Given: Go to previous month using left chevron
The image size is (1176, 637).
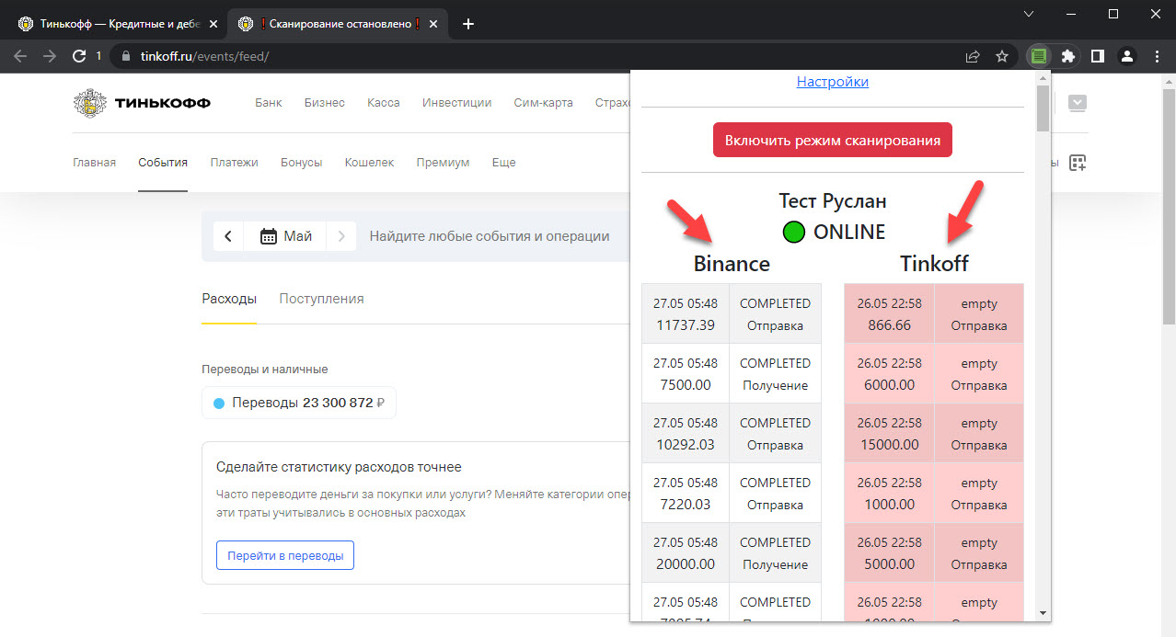Looking at the screenshot, I should [x=228, y=236].
